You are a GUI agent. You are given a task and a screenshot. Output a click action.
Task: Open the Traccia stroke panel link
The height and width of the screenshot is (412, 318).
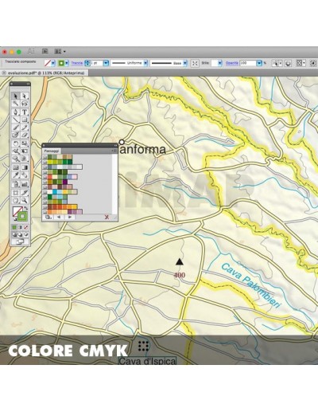coord(77,63)
